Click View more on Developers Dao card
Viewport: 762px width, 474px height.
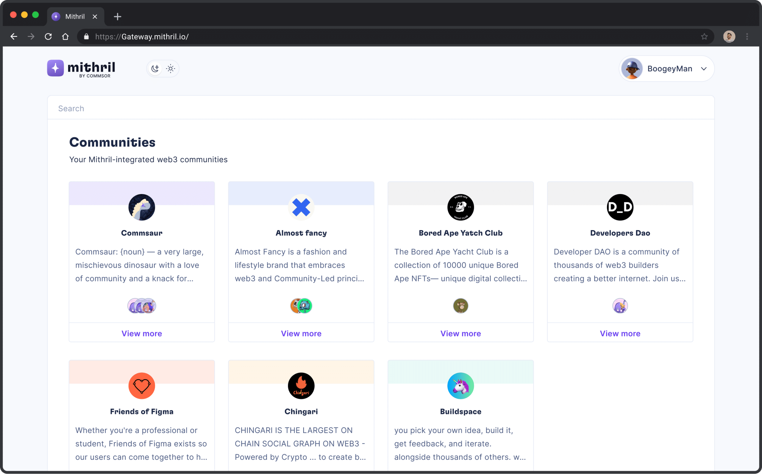point(620,333)
